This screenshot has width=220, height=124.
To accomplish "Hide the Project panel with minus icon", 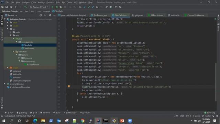I will click(54, 15).
